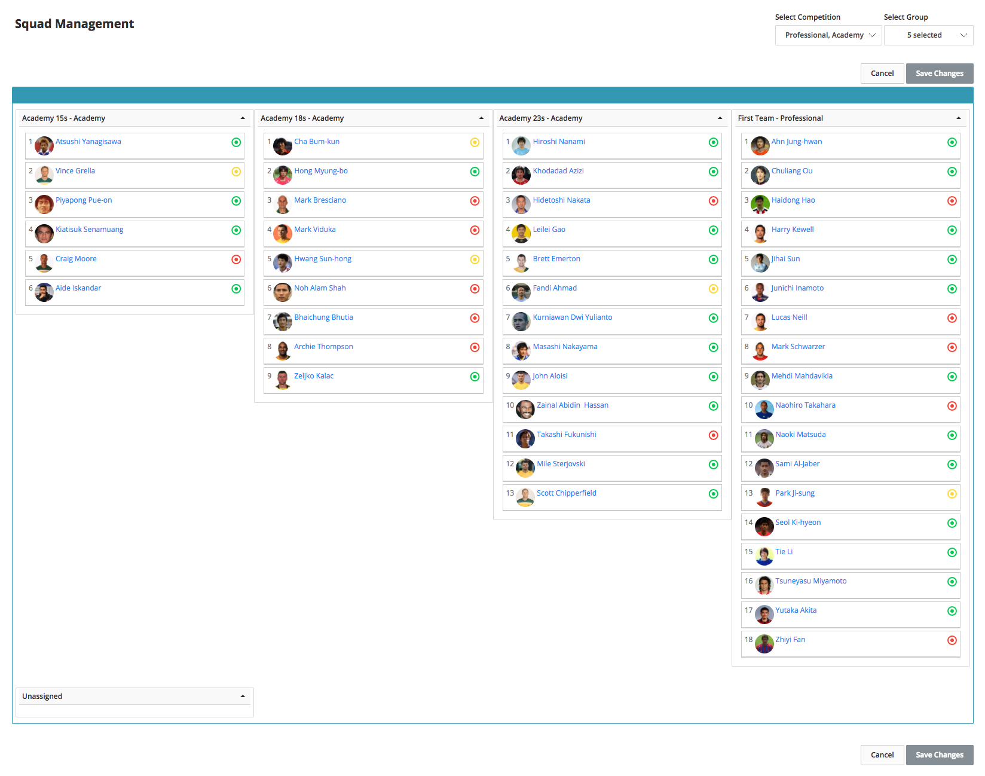Click Chuliang Ou's green status icon
The image size is (985, 776).
[952, 172]
